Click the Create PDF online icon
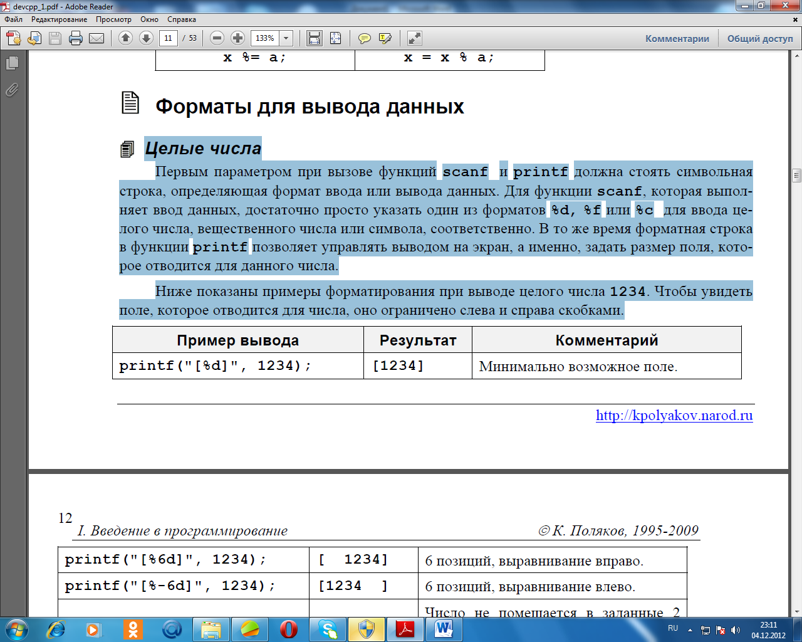This screenshot has width=802, height=642. click(x=13, y=38)
